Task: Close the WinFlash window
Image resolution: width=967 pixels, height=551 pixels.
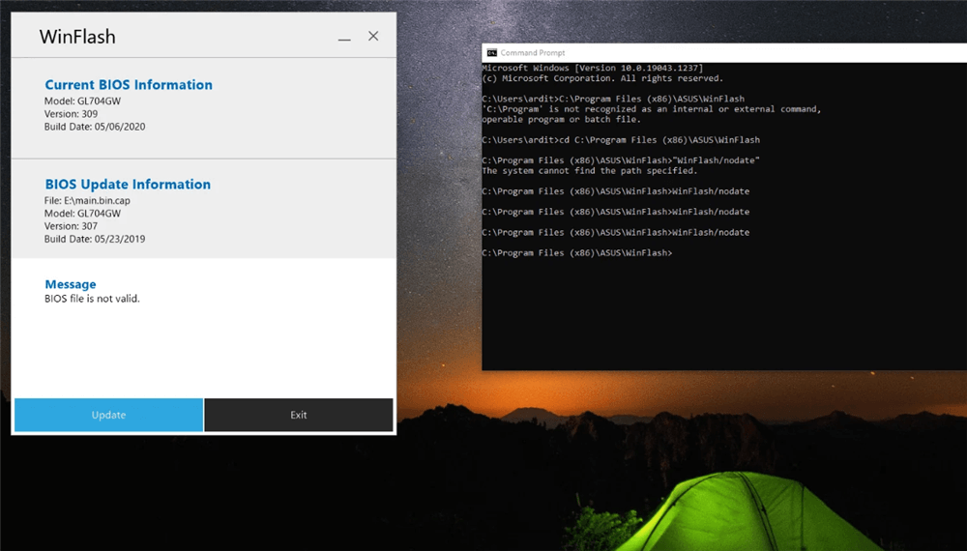Action: coord(373,37)
